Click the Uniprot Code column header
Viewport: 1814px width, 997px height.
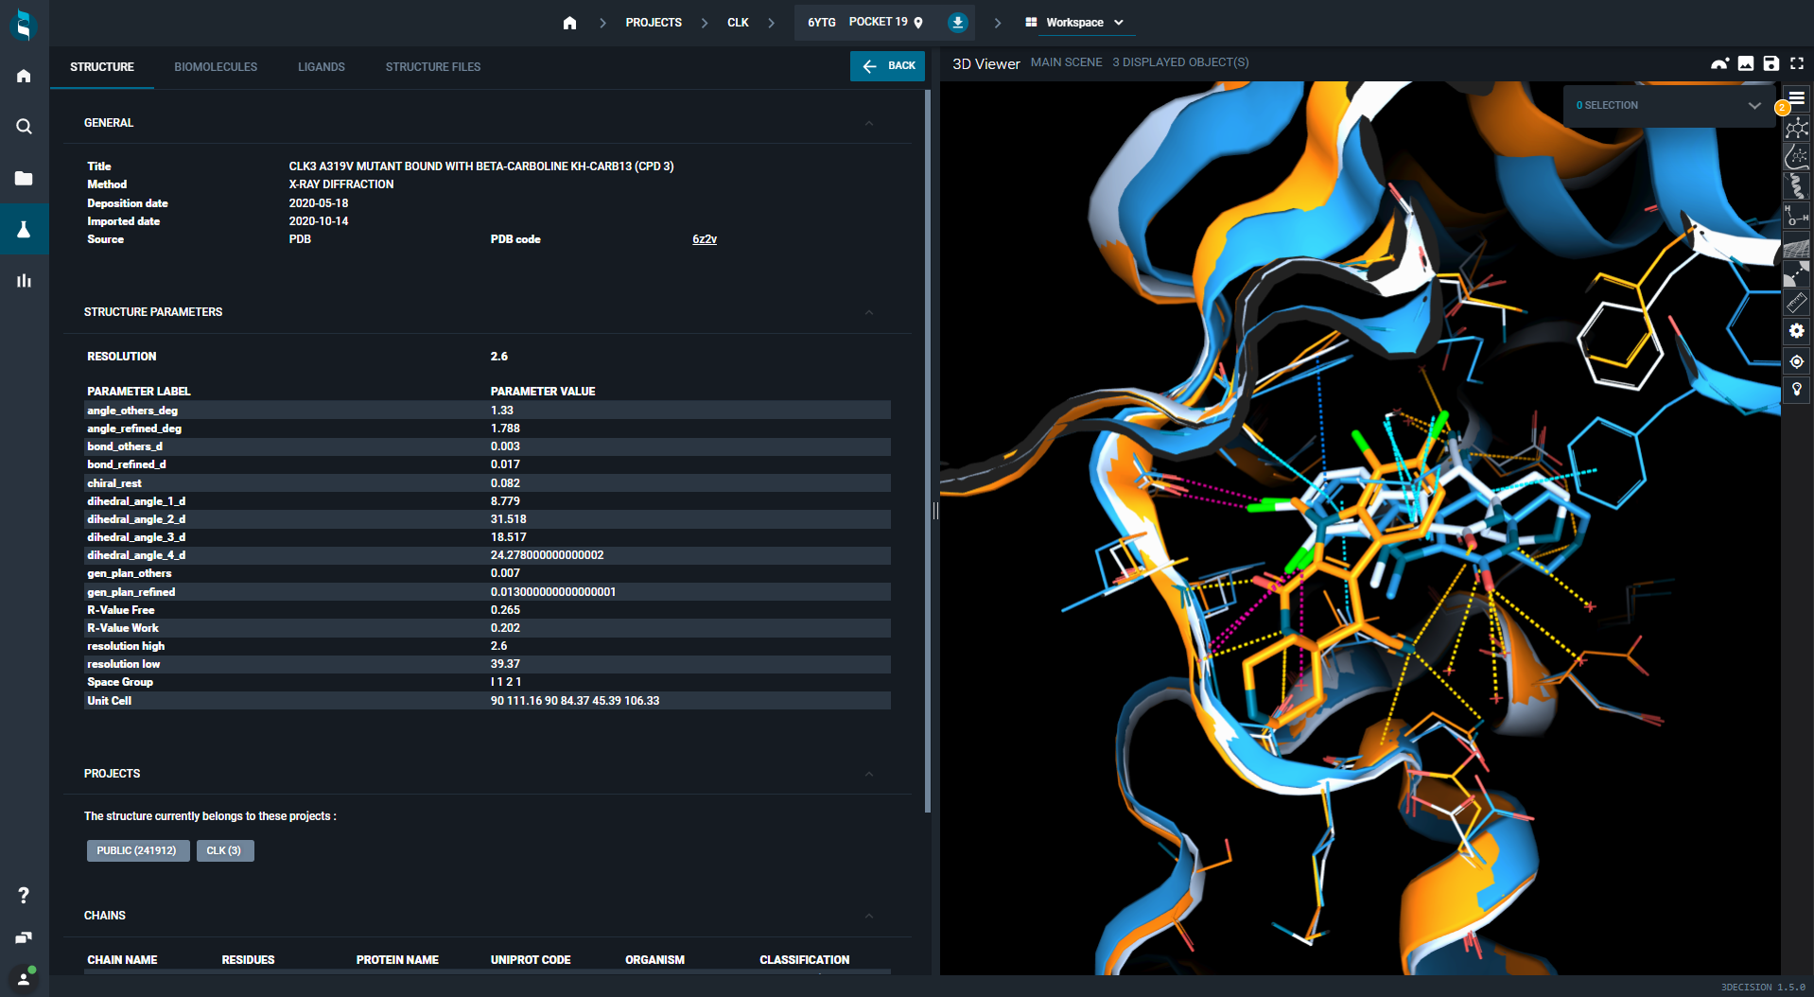[x=531, y=960]
